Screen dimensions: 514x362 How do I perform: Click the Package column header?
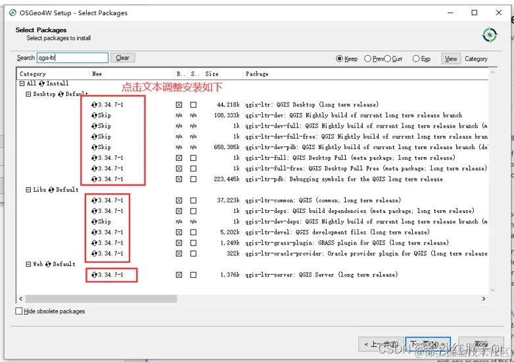coord(365,74)
